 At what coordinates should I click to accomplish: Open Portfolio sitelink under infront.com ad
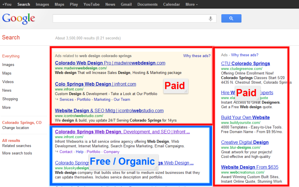click(x=84, y=100)
